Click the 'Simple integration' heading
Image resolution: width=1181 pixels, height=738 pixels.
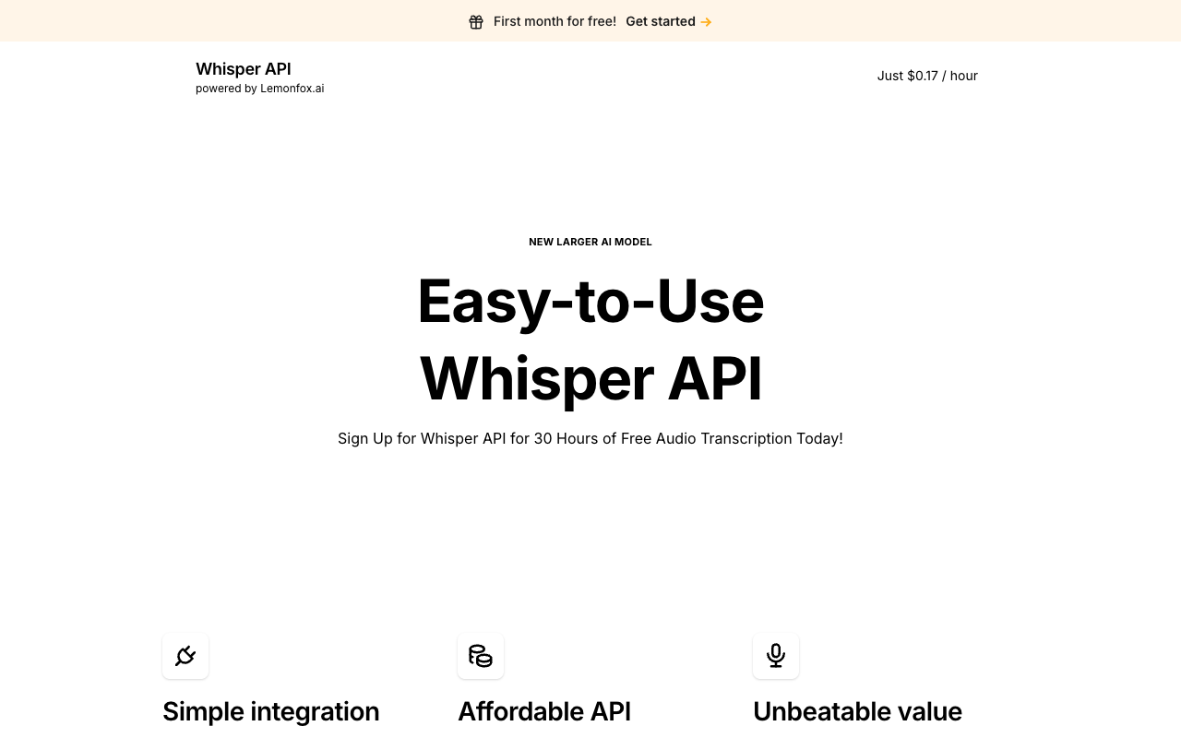pos(271,711)
